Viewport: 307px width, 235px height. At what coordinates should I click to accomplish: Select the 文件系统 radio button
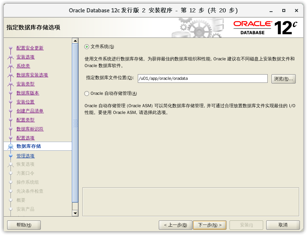click(x=87, y=47)
